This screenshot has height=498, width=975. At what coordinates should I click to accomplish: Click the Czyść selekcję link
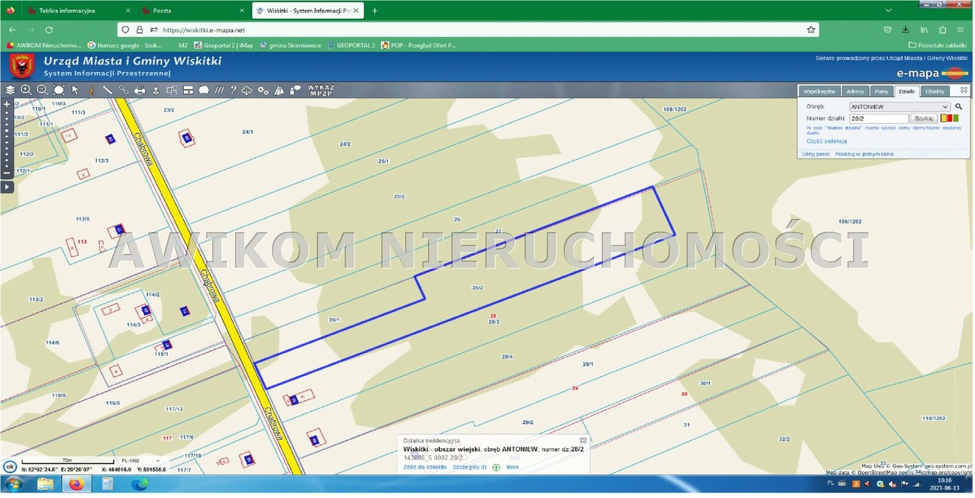pyautogui.click(x=826, y=141)
